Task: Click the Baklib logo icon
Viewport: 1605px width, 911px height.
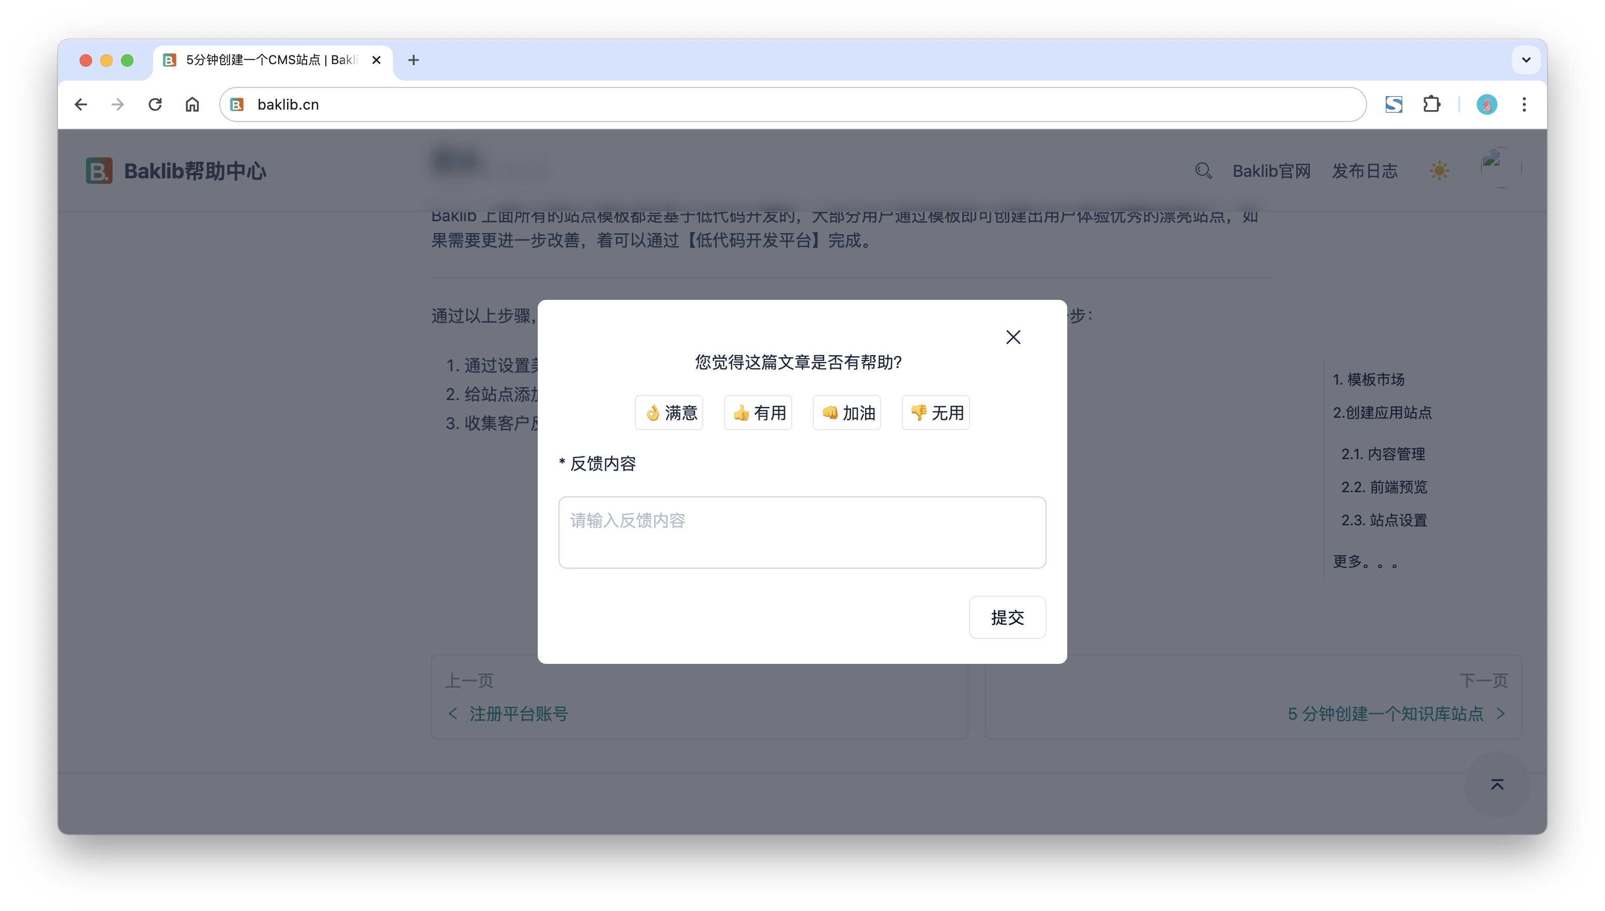Action: (99, 171)
